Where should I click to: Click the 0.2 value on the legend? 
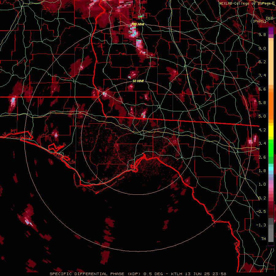(262, 198)
